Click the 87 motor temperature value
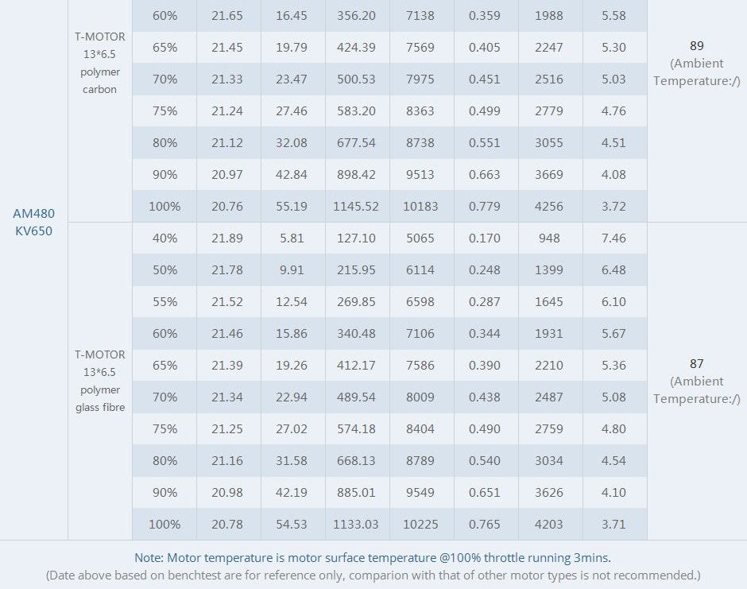747x589 pixels. [697, 364]
